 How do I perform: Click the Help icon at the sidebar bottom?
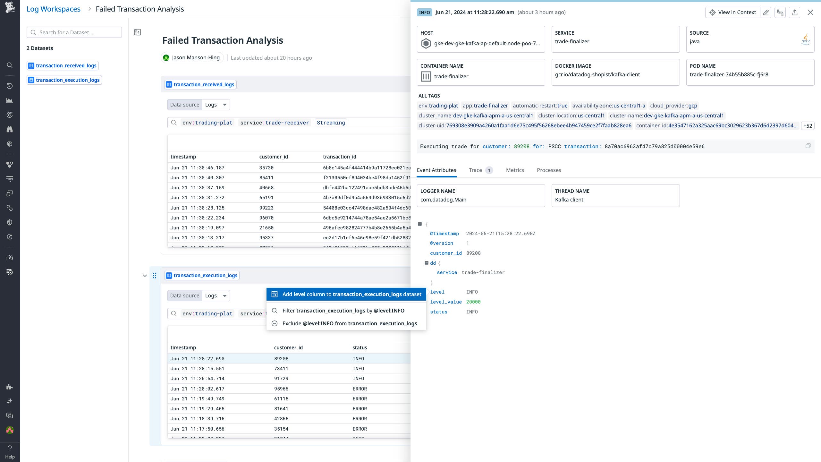pyautogui.click(x=10, y=448)
